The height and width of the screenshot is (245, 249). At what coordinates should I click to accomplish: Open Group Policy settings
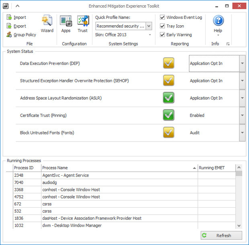tap(21, 34)
